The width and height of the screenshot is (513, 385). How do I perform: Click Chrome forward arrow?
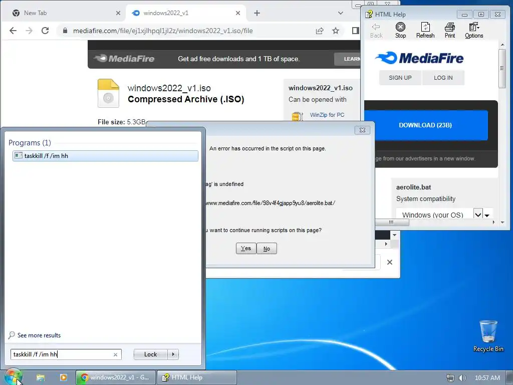point(29,31)
